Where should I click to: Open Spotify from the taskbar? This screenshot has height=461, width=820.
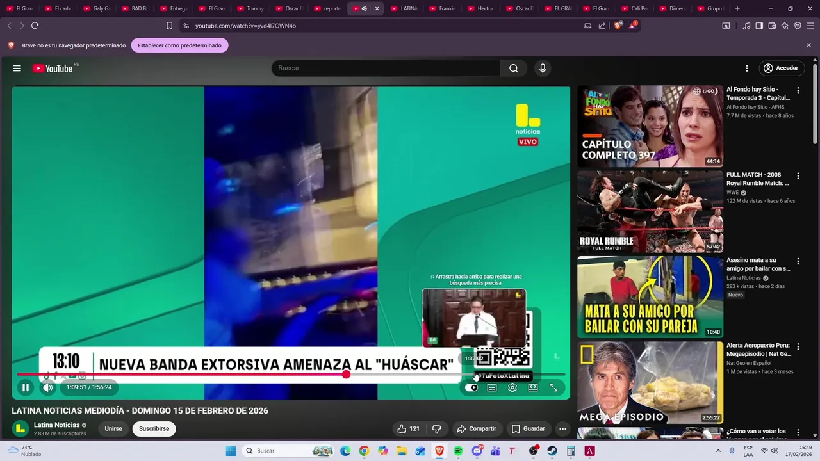tap(458, 451)
